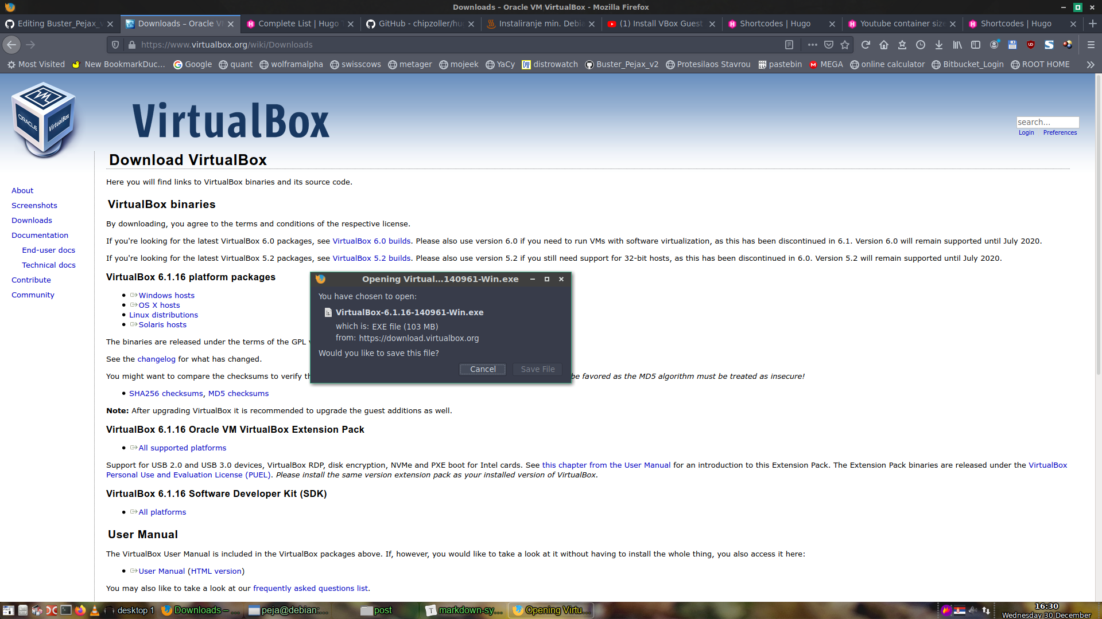Click the download arrow icon in toolbar
1102x619 pixels.
(939, 45)
